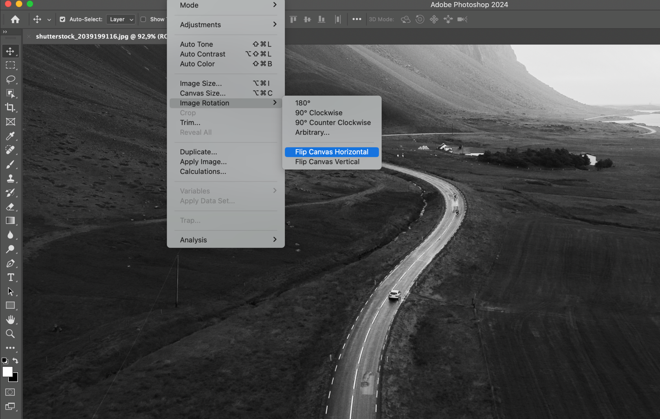Select the Horizontal Type tool

10,277
